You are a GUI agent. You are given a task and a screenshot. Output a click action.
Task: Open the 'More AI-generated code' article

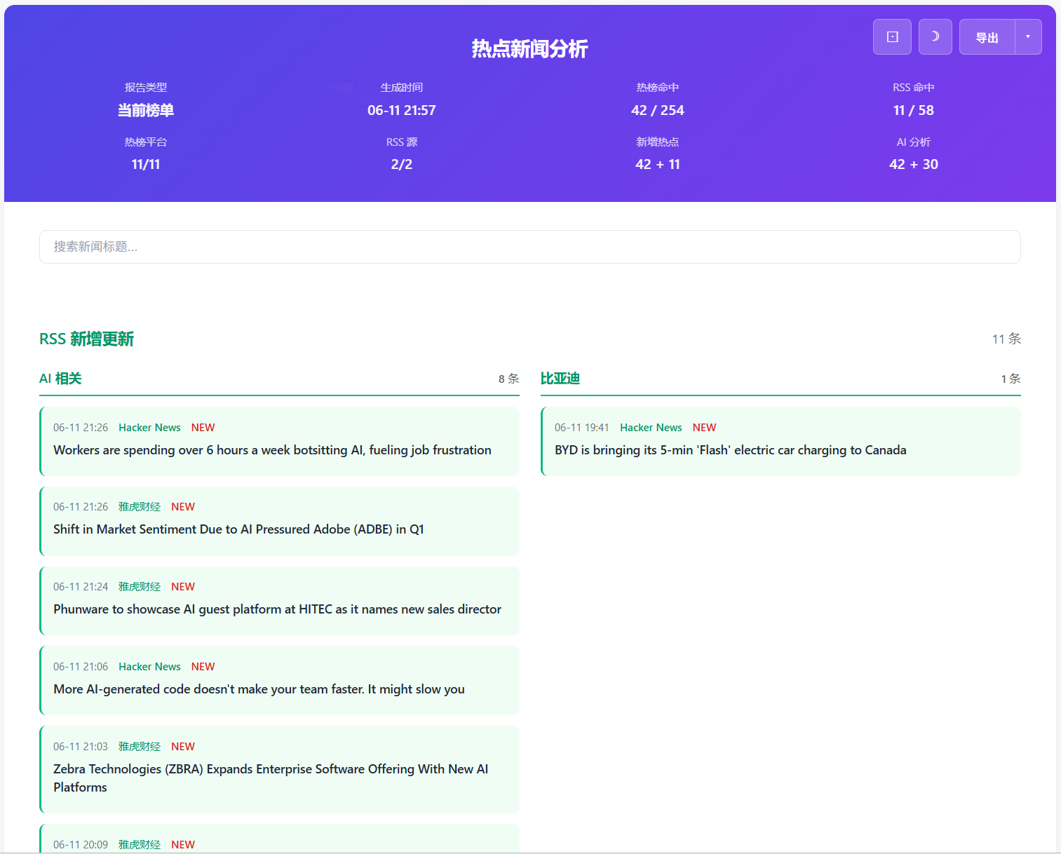259,689
